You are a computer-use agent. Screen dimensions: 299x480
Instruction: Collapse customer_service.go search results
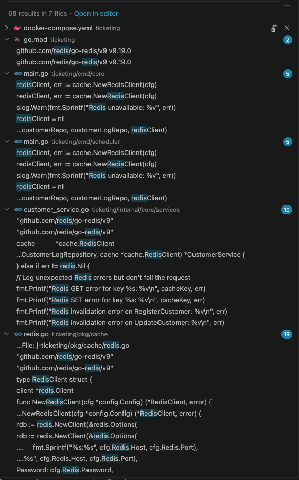(x=6, y=210)
